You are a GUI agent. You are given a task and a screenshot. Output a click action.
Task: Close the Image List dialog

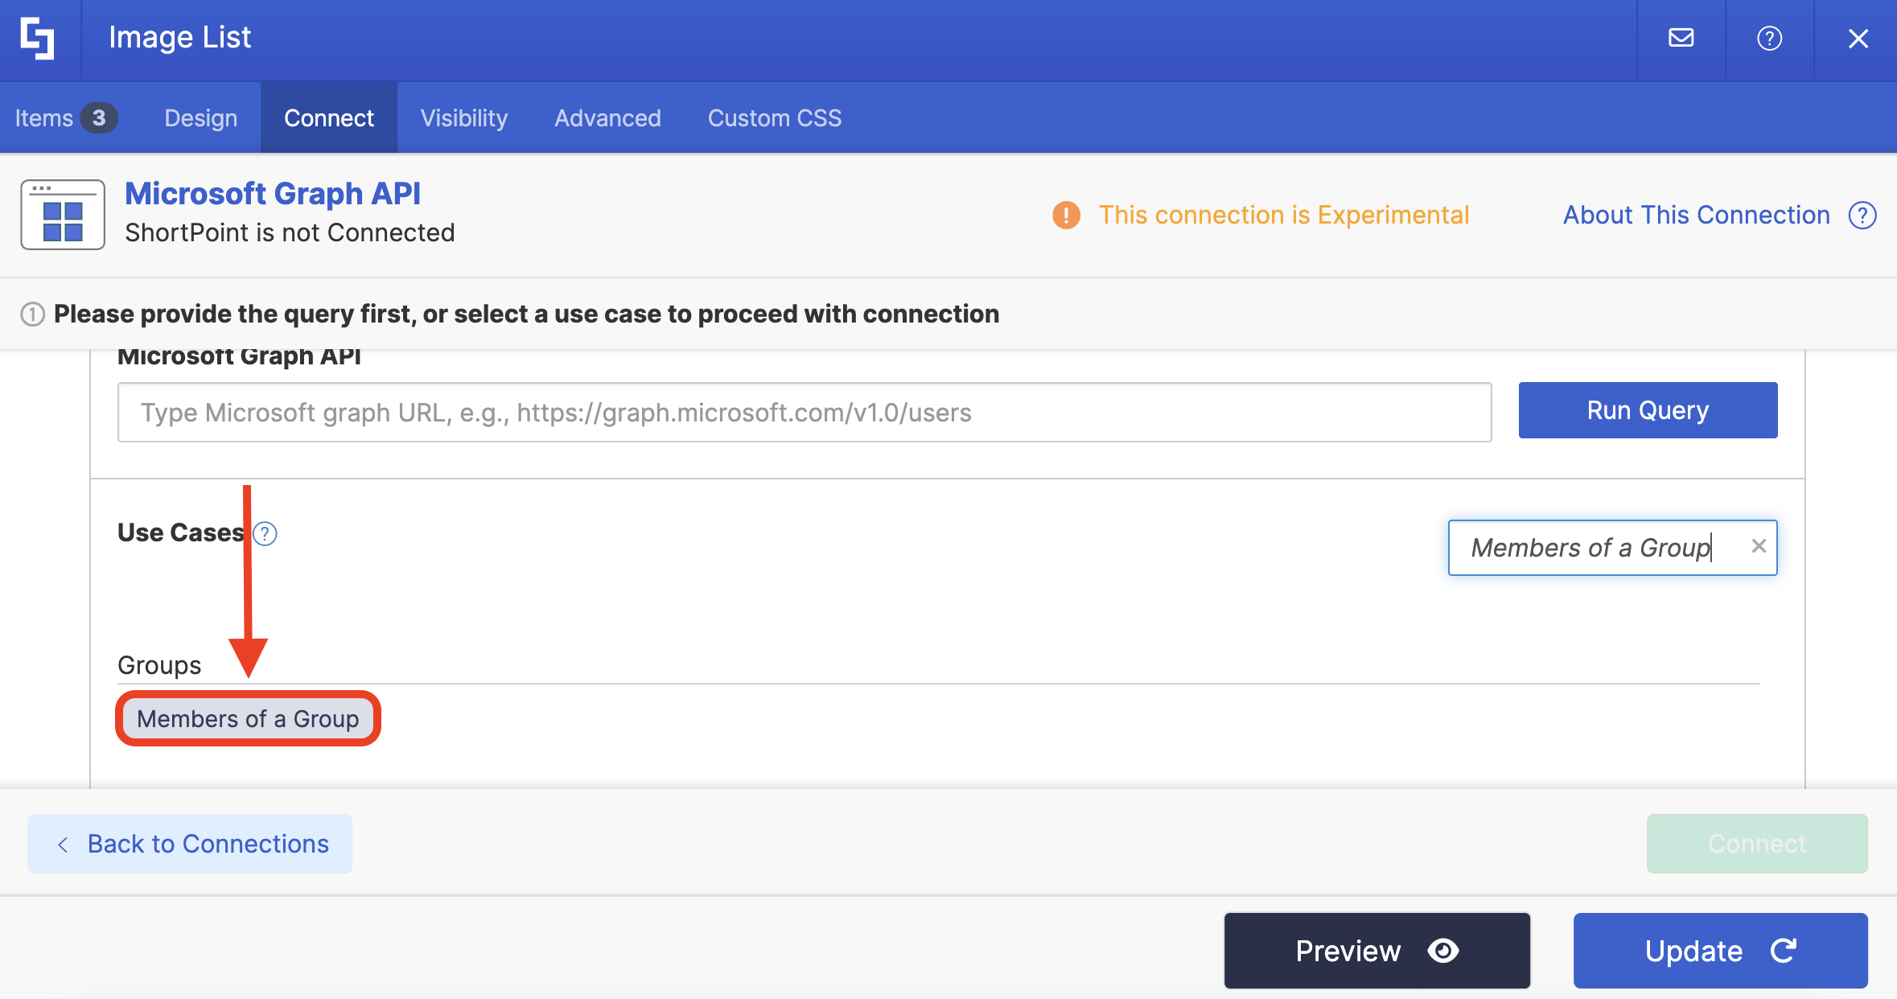point(1858,38)
